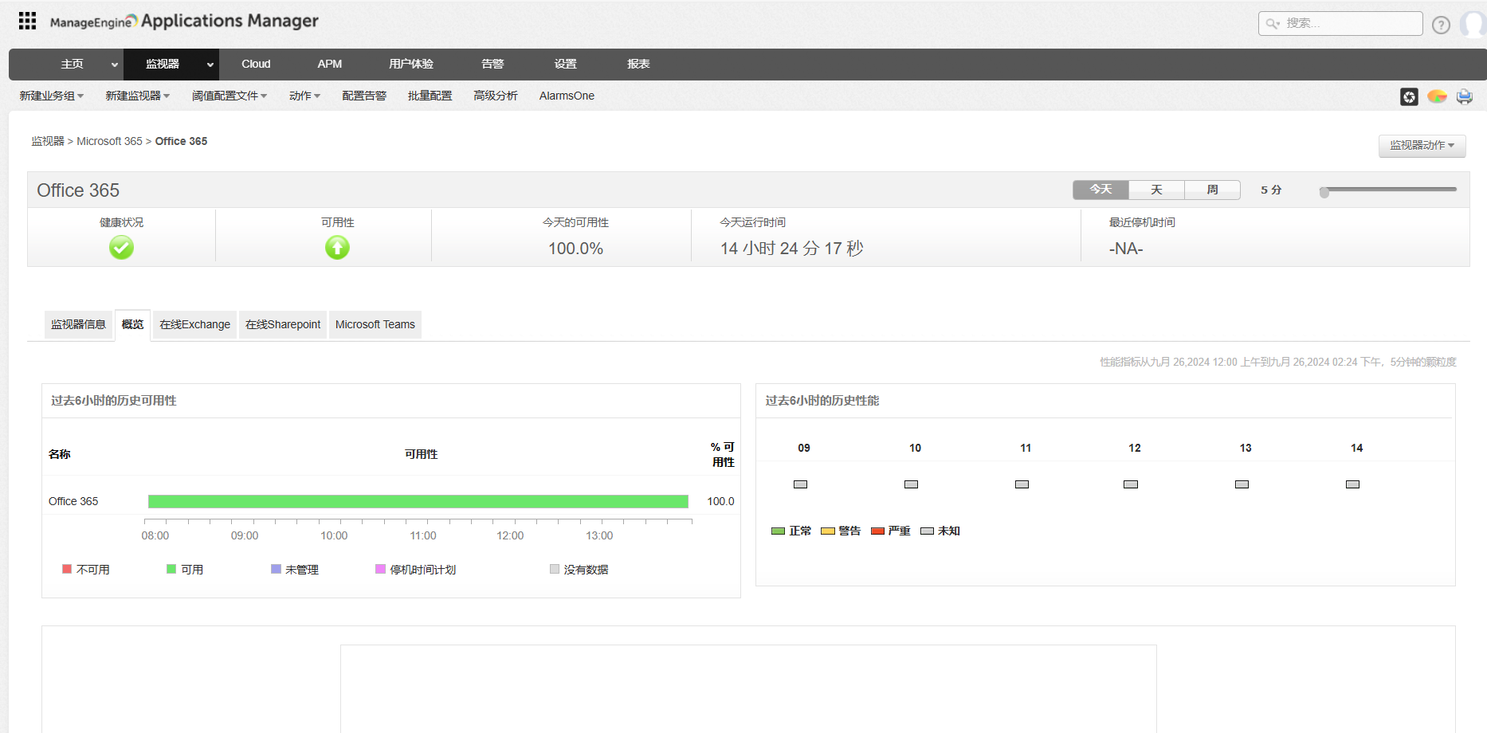The image size is (1487, 733).
Task: Click the status box under hour 09
Action: click(801, 484)
